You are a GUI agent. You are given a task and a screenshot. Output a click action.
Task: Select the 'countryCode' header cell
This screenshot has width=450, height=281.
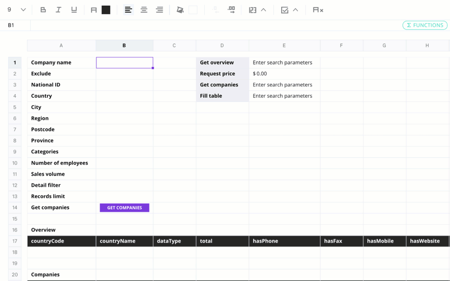point(61,241)
